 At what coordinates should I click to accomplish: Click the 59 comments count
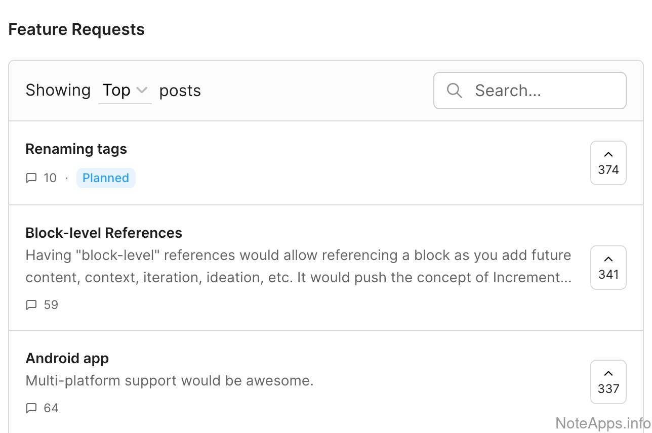[x=51, y=305]
